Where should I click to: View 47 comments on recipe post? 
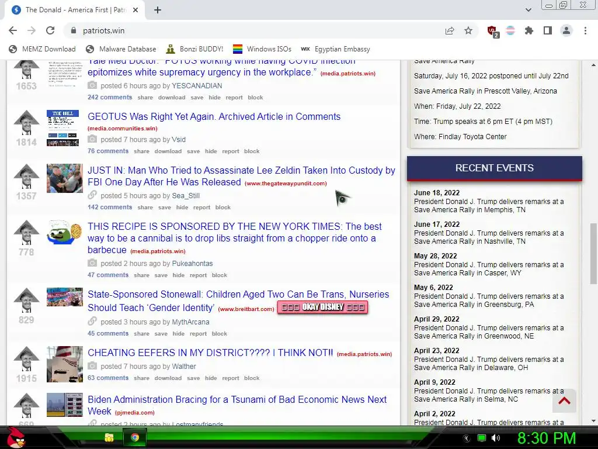pyautogui.click(x=108, y=275)
